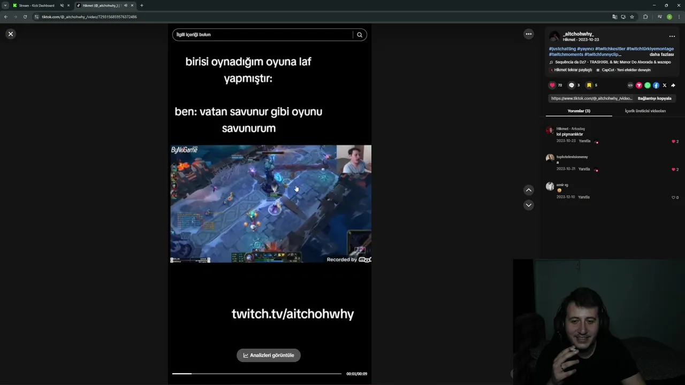Open tuplutelevisioneray commenter avatar

point(550,158)
